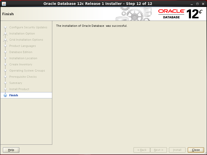The height and width of the screenshot is (155, 207).
Task: Click the Finish heading in the banner
Action: [x=8, y=14]
